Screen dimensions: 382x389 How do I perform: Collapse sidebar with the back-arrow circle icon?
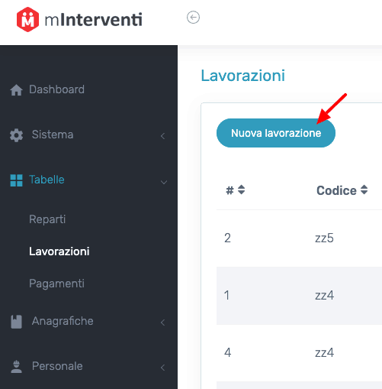tap(193, 18)
